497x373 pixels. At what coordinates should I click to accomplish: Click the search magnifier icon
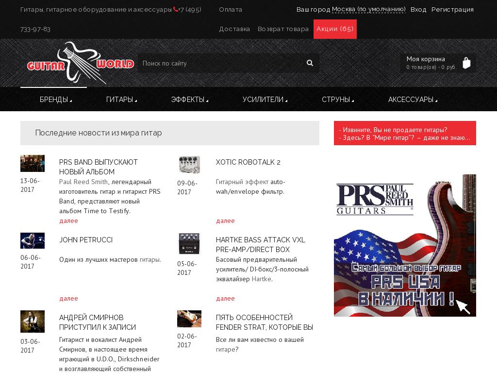(310, 63)
